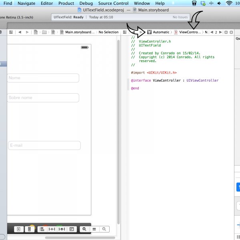Screen dimensions: 240x240
Task: Open the Find menu
Action: tap(8, 3)
